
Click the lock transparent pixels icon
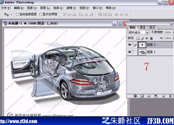138,38
